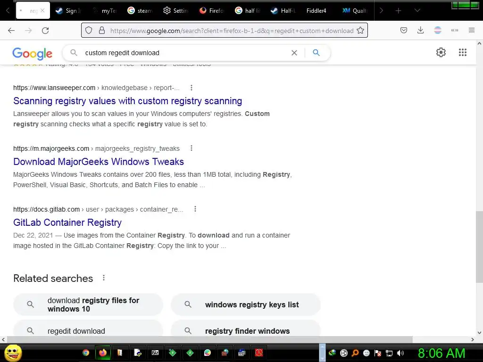The width and height of the screenshot is (483, 362).
Task: Open the Google apps grid
Action: pyautogui.click(x=463, y=52)
